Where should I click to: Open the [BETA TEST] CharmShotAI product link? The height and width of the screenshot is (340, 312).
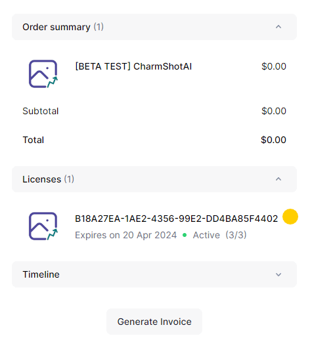(133, 66)
